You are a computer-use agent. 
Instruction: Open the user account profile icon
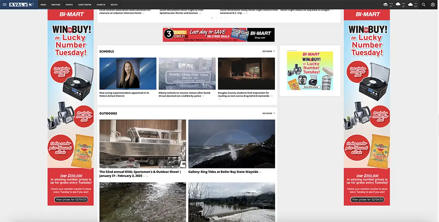(x=433, y=4)
